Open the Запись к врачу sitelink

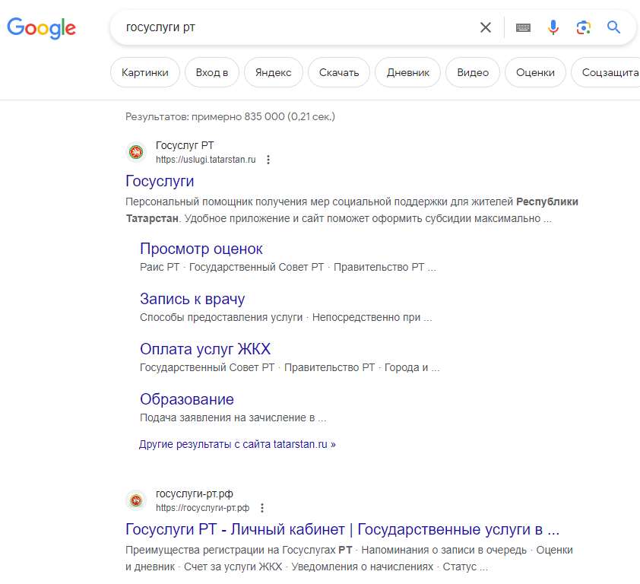(192, 299)
